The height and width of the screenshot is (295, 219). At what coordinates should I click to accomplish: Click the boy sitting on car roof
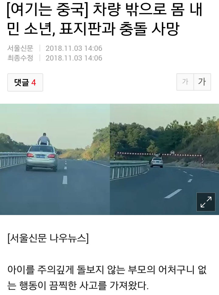[x=44, y=139]
